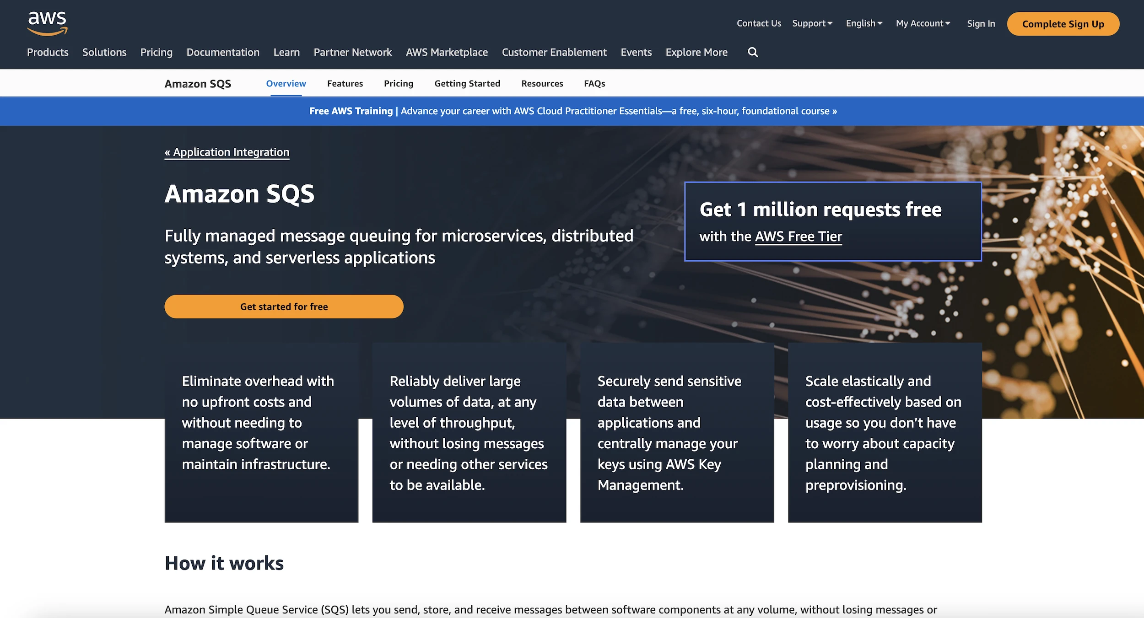Click the Fully managed message queuing tagline
The image size is (1144, 618).
coord(399,247)
